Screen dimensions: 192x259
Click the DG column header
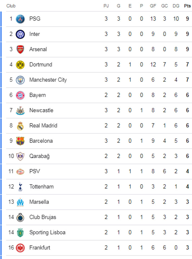click(176, 6)
